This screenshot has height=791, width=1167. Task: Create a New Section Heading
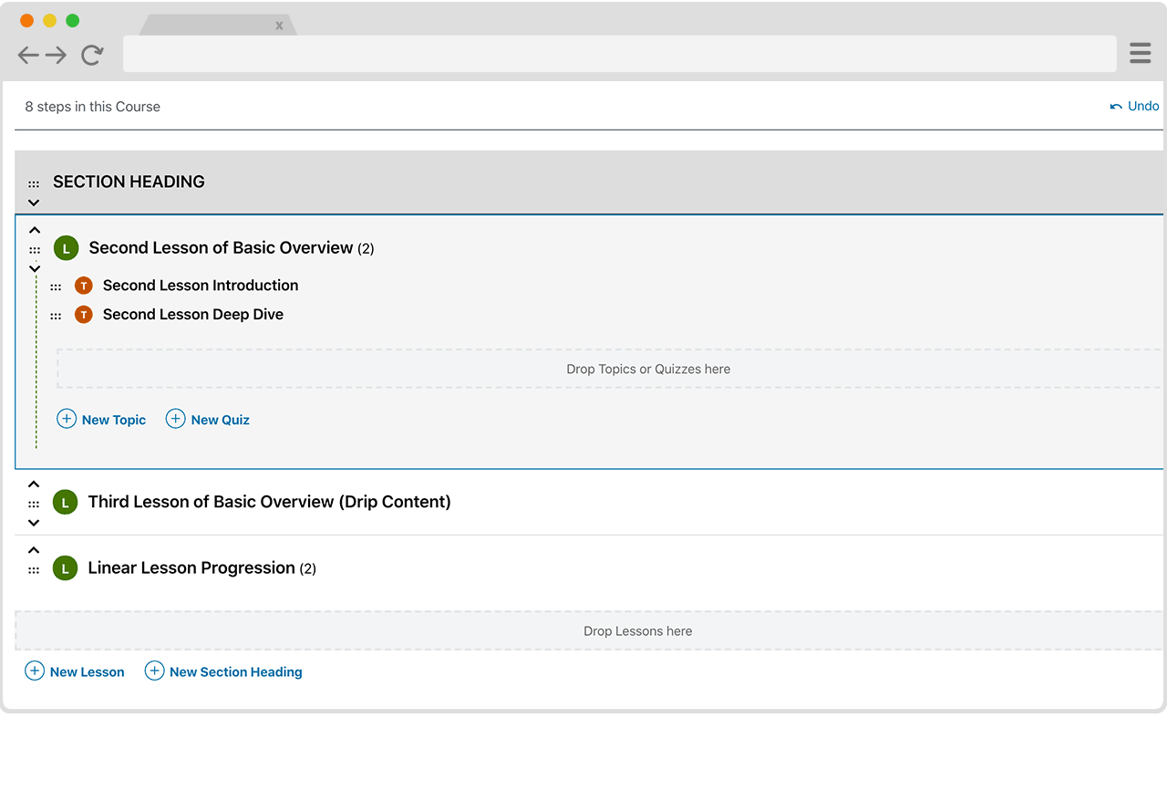[x=224, y=671]
